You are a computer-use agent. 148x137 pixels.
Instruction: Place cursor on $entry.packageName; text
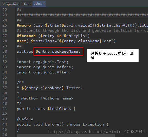tap(58, 51)
